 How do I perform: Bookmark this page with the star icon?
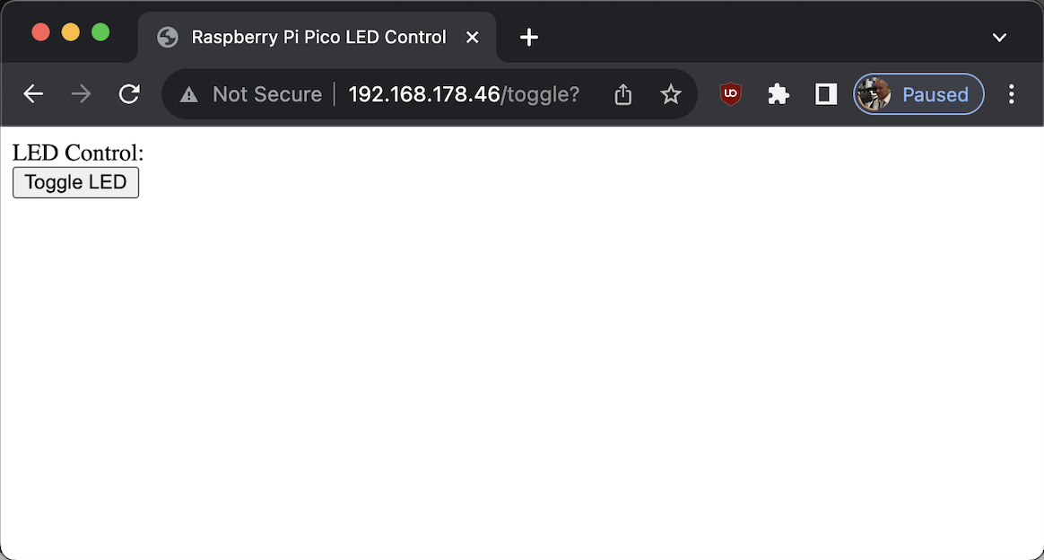click(x=671, y=94)
